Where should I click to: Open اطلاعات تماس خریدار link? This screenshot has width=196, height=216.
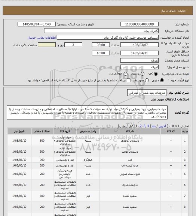(42, 37)
